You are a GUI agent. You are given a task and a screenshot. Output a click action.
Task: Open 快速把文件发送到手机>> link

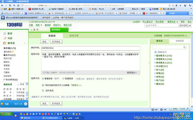point(176,36)
